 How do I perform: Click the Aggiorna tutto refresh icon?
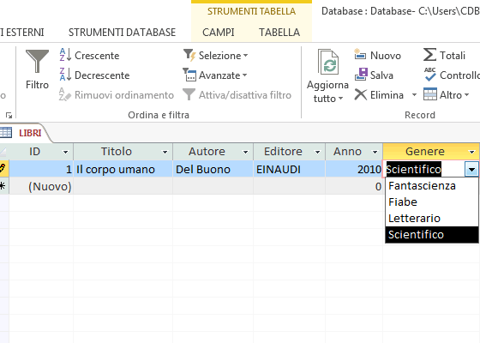coord(327,62)
